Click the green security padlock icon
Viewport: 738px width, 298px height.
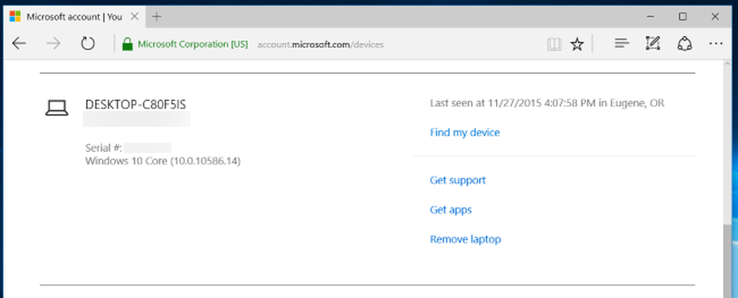pos(127,44)
